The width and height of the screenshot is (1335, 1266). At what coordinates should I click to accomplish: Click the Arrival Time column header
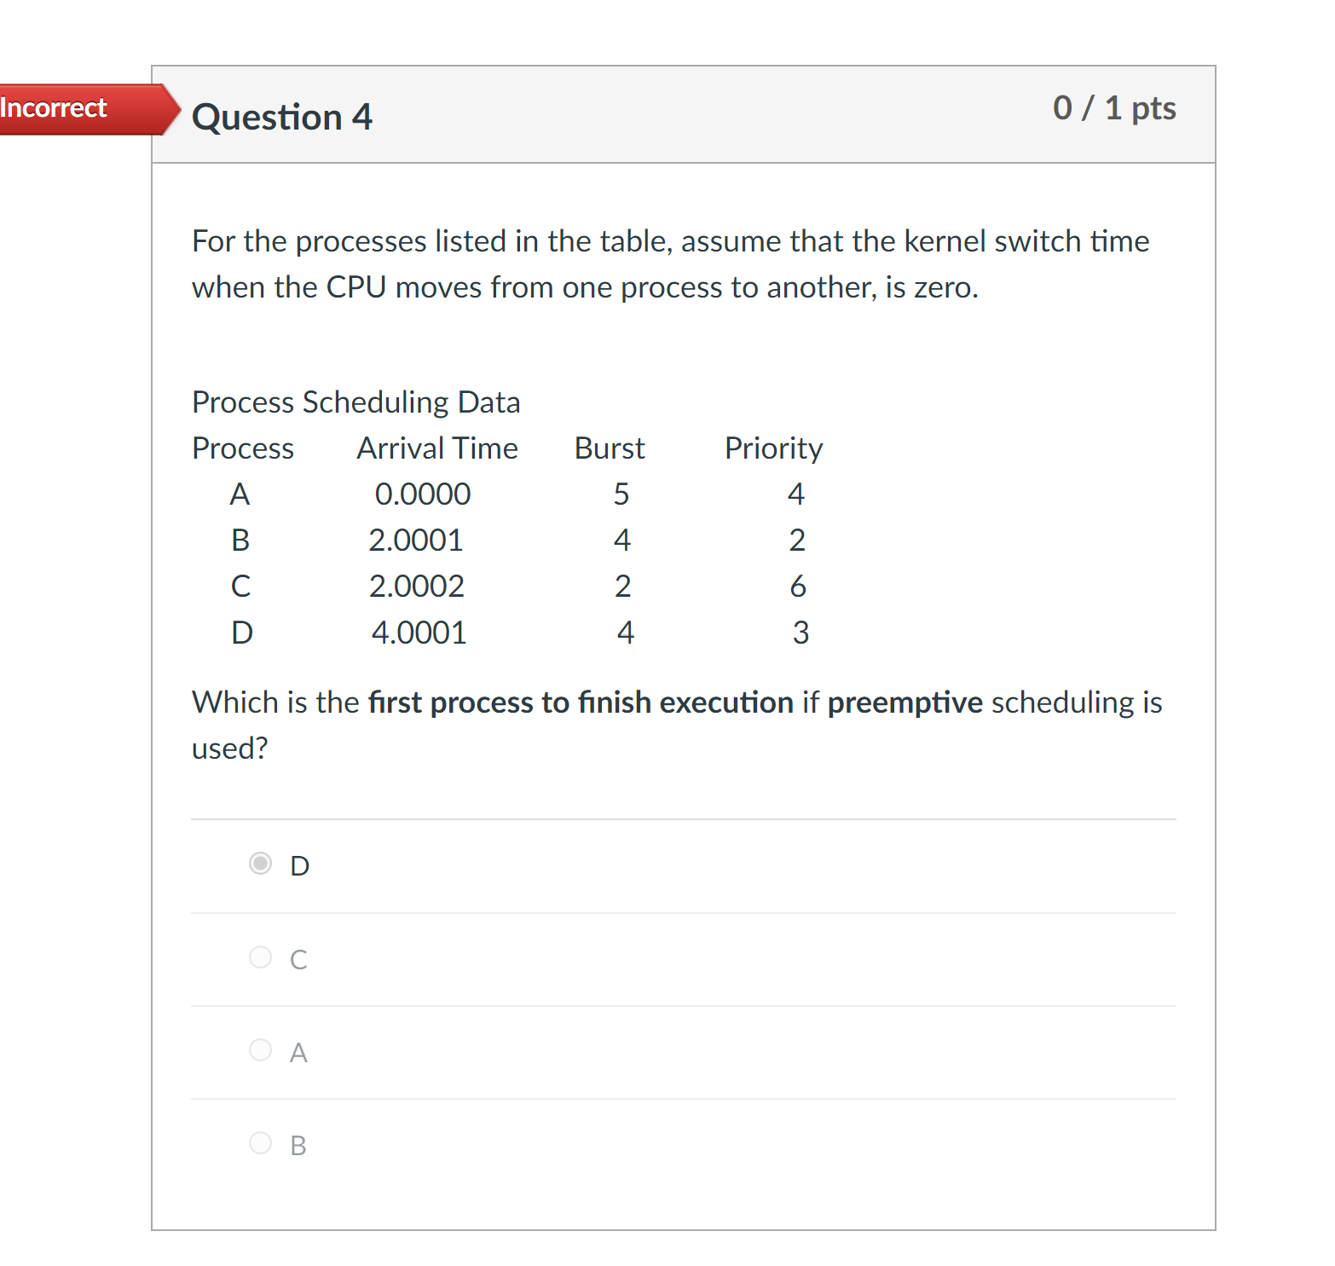(436, 447)
